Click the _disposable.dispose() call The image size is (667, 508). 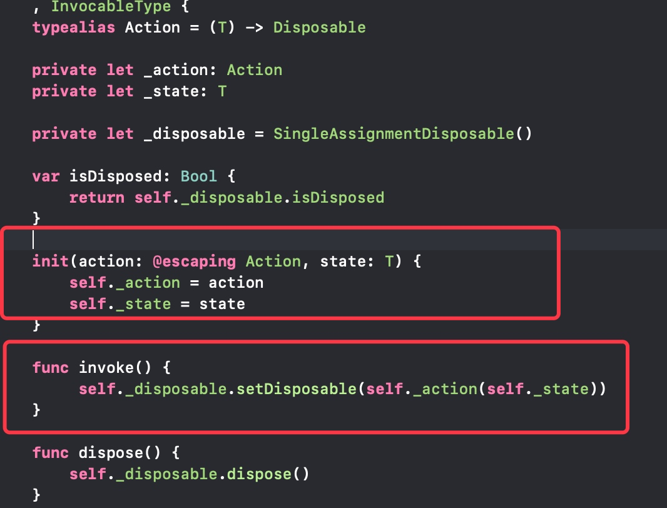(x=212, y=474)
